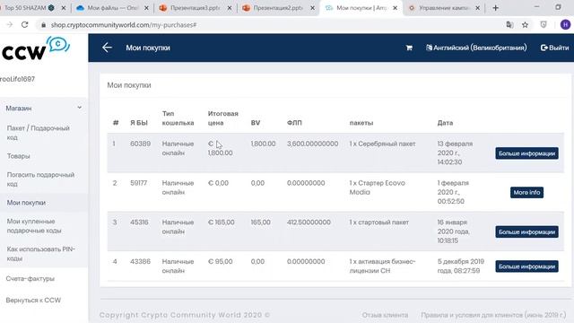
Task: Switch to the Top 50 SHAZAM tab
Action: click(30, 8)
